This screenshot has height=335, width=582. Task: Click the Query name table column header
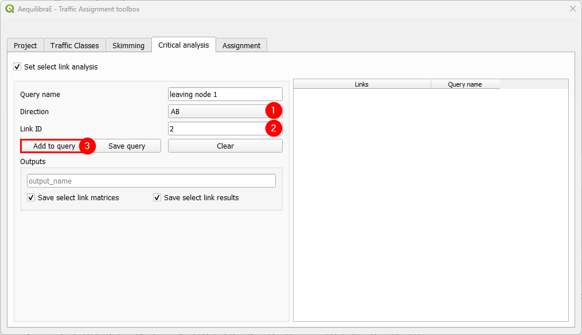click(465, 84)
